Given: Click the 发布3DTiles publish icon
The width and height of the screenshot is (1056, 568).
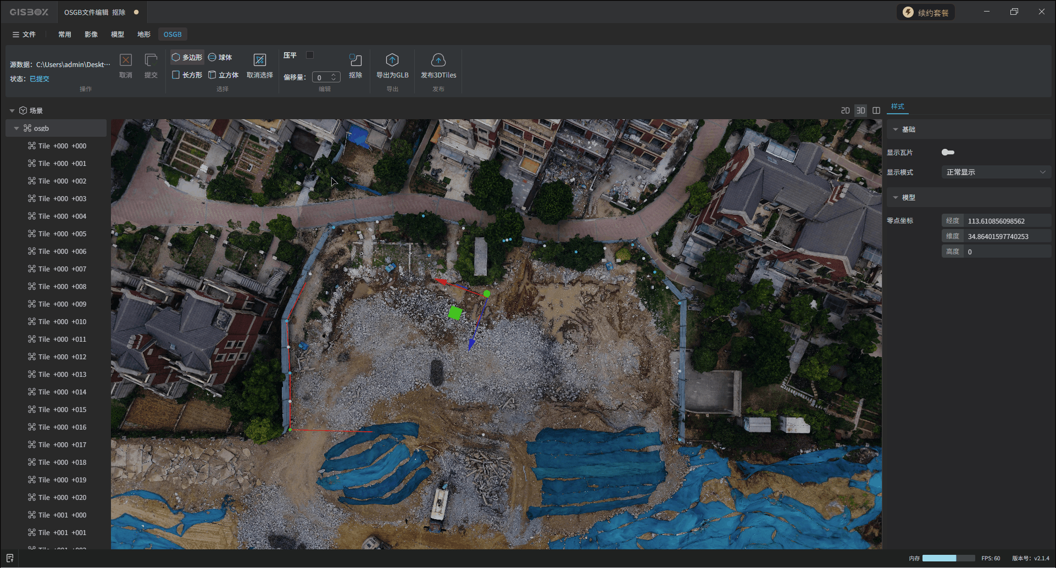Looking at the screenshot, I should point(438,60).
